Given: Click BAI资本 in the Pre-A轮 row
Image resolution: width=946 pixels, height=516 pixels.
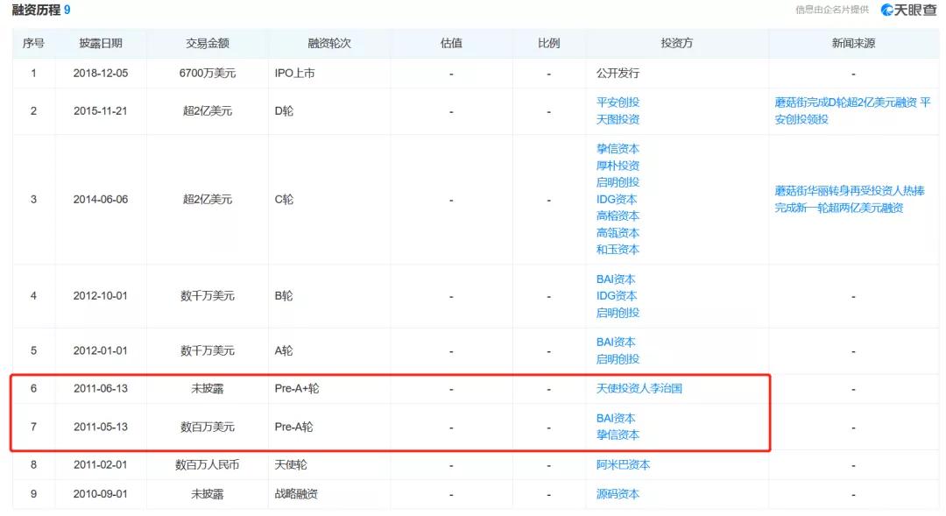Looking at the screenshot, I should [614, 419].
